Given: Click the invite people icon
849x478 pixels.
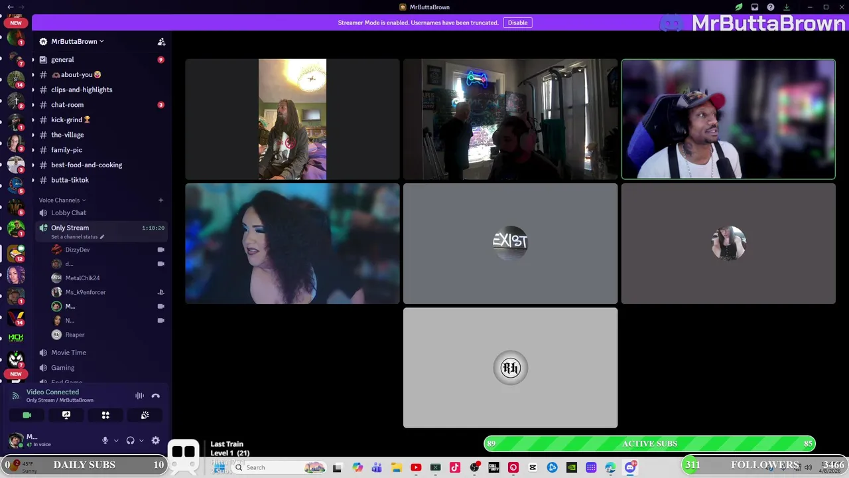Looking at the screenshot, I should pos(161,41).
